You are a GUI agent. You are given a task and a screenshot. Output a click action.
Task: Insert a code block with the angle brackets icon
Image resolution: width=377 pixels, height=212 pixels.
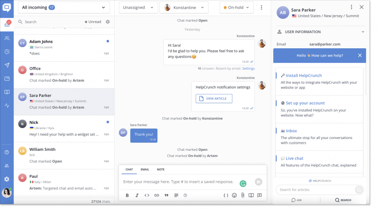(147, 195)
